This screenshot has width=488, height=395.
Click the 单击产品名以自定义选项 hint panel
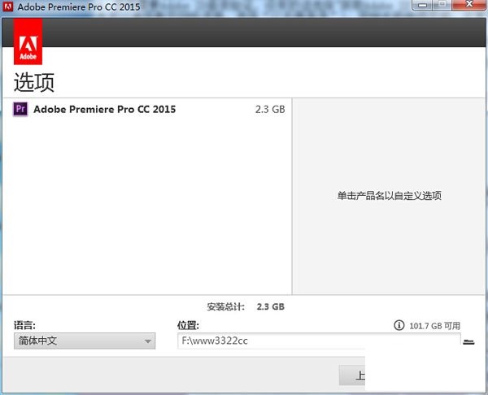point(389,196)
